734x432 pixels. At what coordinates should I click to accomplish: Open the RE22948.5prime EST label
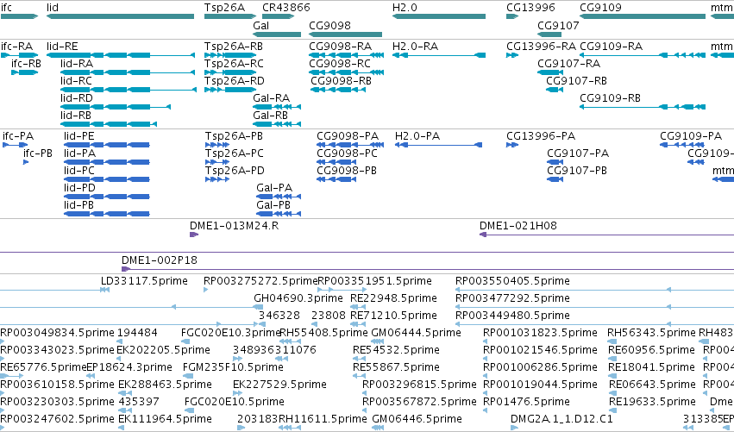(393, 298)
